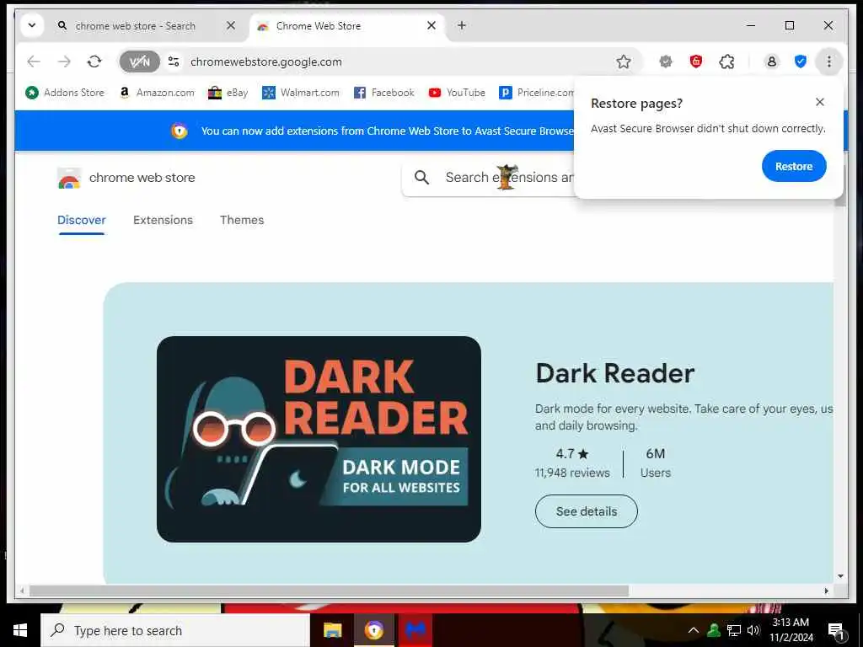This screenshot has width=863, height=647.
Task: Click the horizontal scrollbar thumb
Action: coord(329,591)
